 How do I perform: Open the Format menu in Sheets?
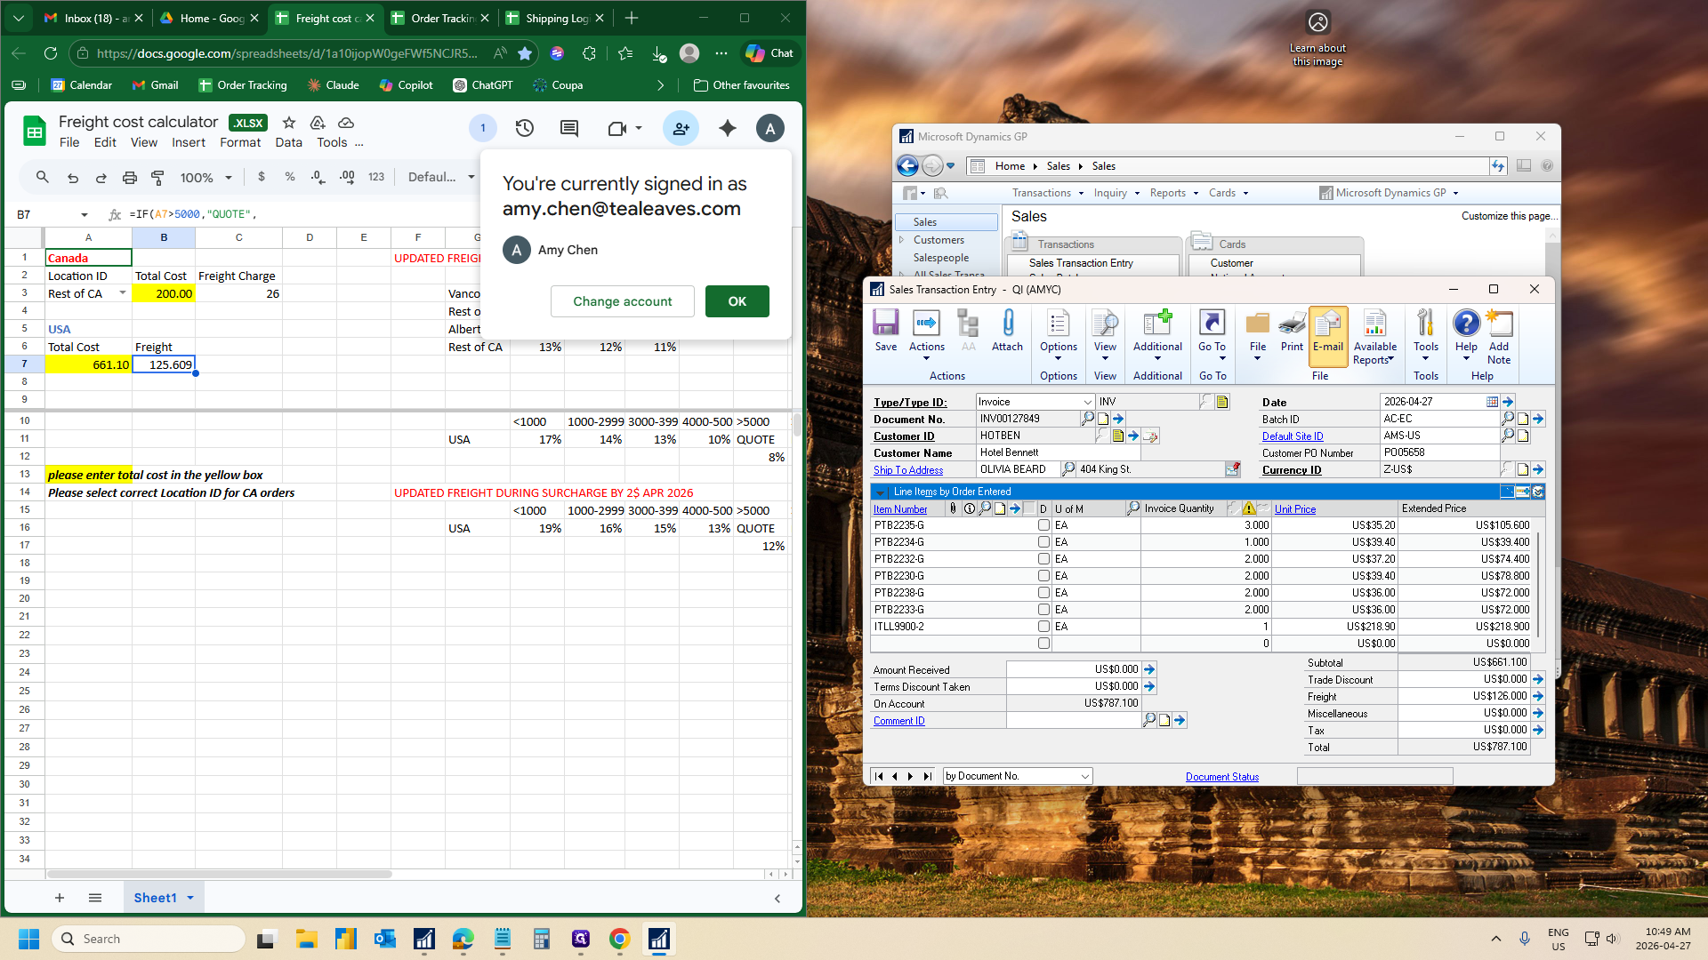[240, 142]
